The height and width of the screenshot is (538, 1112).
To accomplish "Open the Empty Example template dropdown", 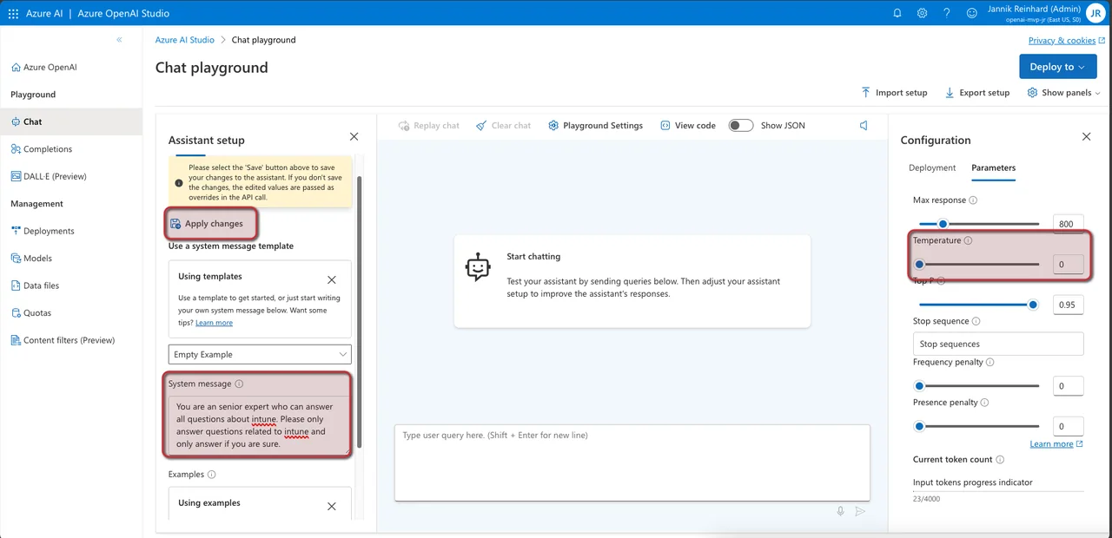I will click(x=260, y=354).
